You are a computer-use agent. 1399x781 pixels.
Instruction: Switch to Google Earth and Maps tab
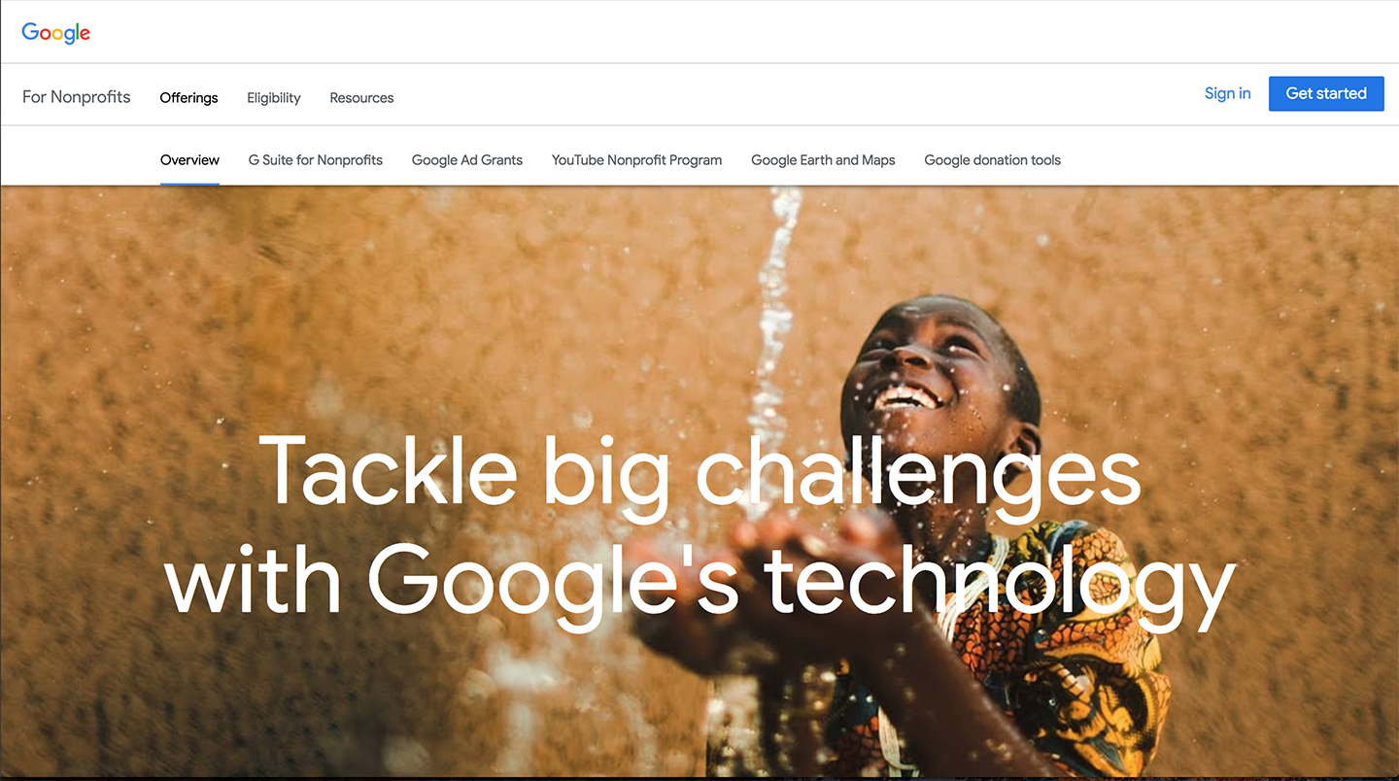point(823,160)
